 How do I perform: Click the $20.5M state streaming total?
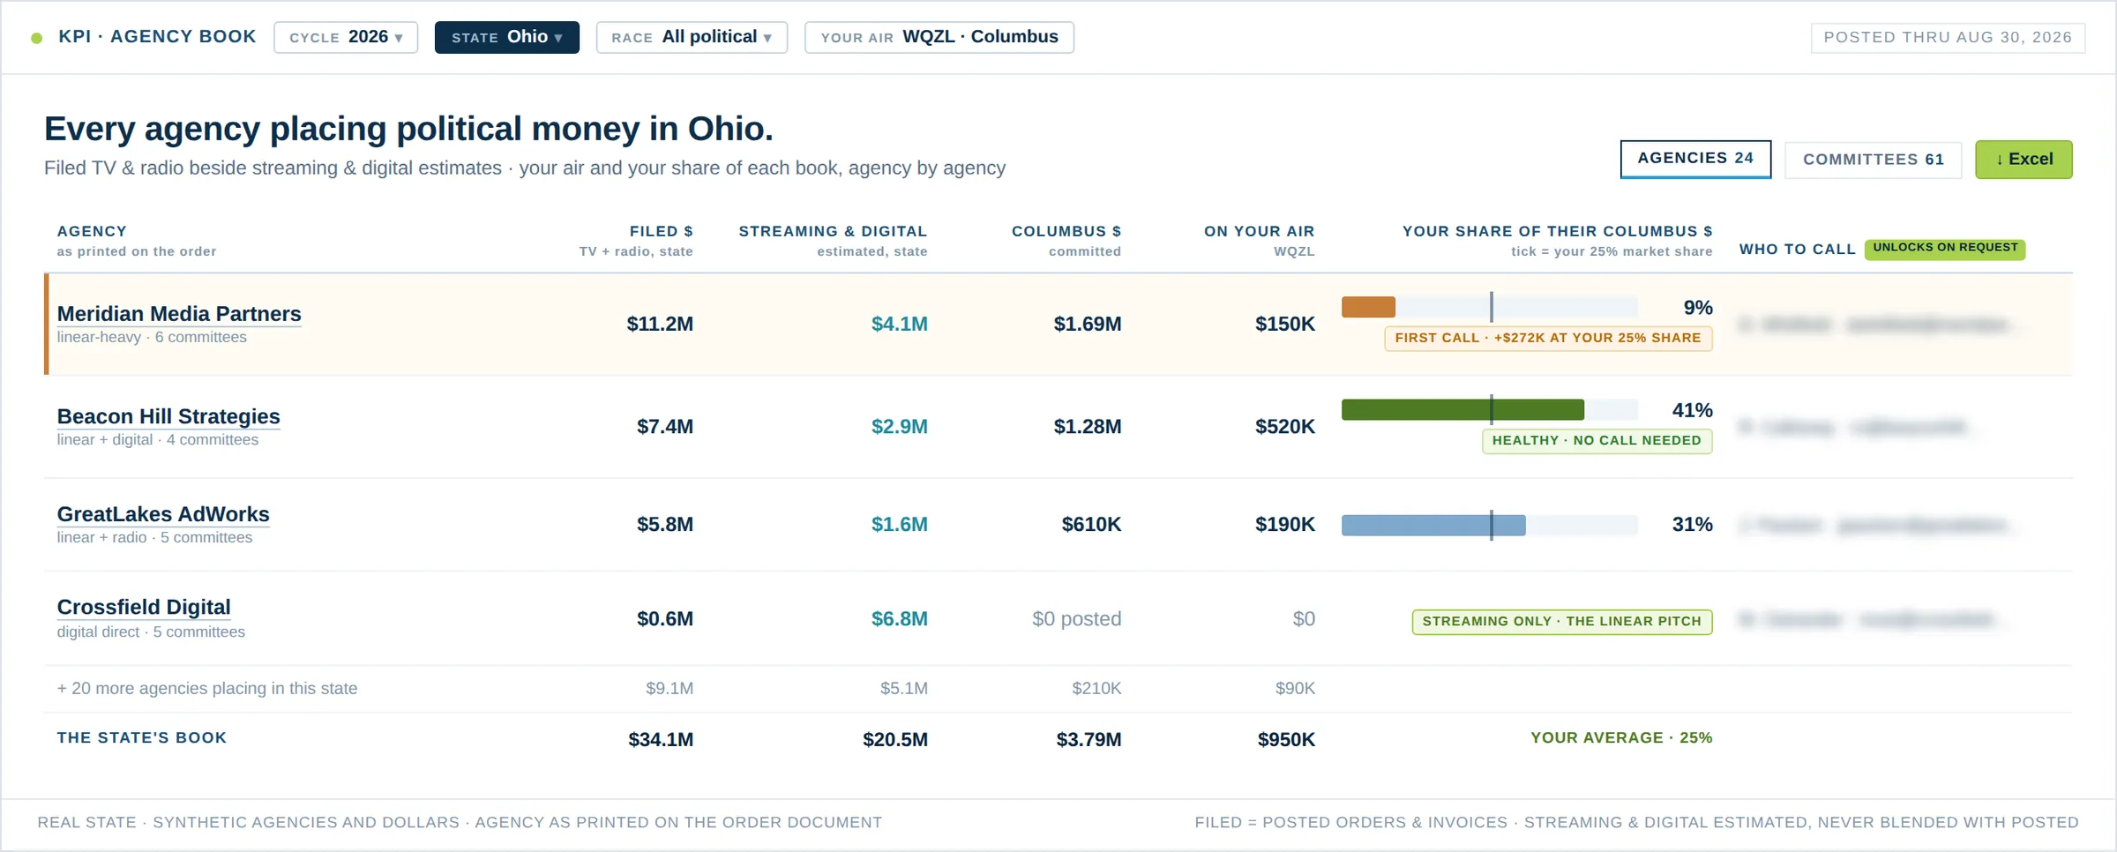coord(895,739)
